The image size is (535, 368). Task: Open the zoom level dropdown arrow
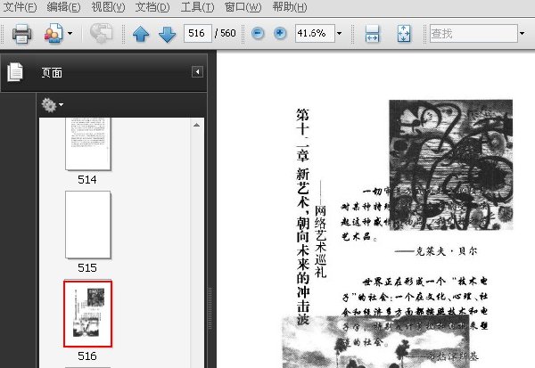click(x=339, y=34)
